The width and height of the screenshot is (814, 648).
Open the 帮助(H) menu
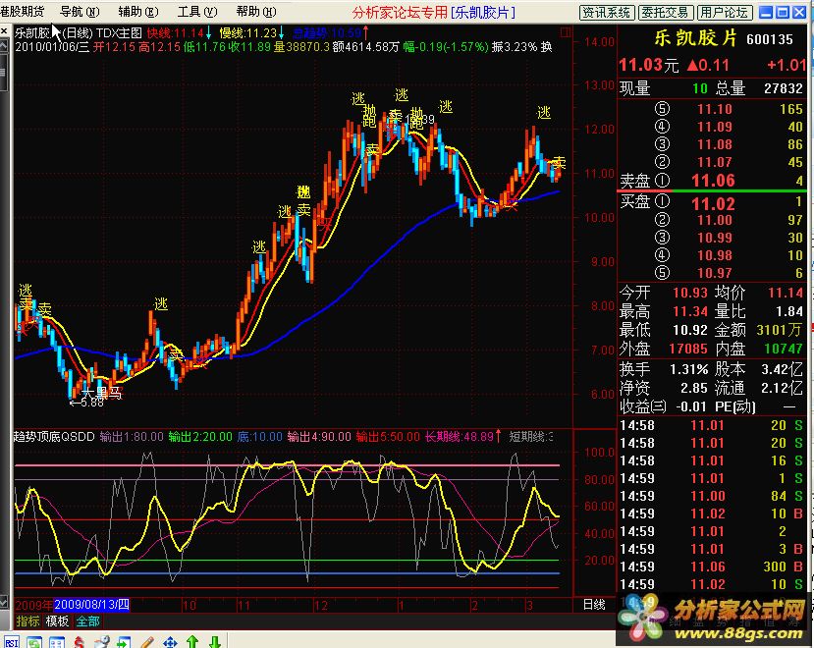256,12
